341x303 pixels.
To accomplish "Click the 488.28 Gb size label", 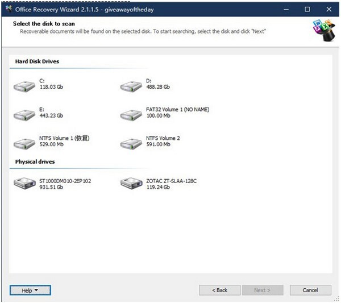I will (x=158, y=87).
